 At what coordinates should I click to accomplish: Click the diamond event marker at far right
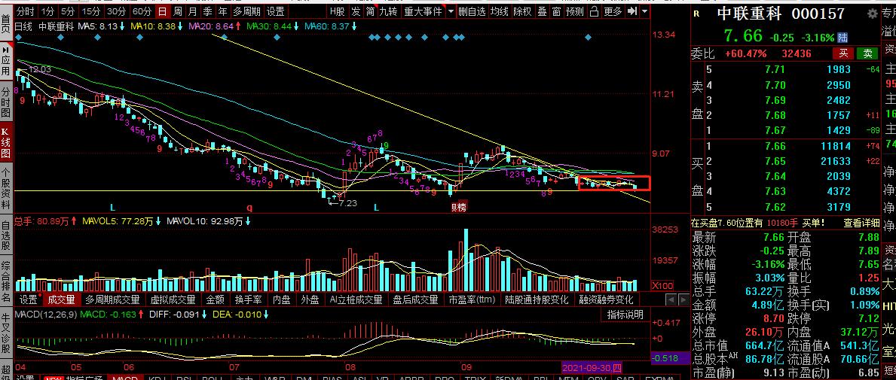589,38
